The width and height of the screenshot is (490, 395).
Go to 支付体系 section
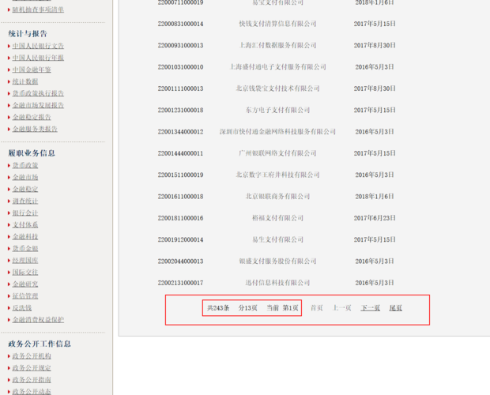coord(25,225)
